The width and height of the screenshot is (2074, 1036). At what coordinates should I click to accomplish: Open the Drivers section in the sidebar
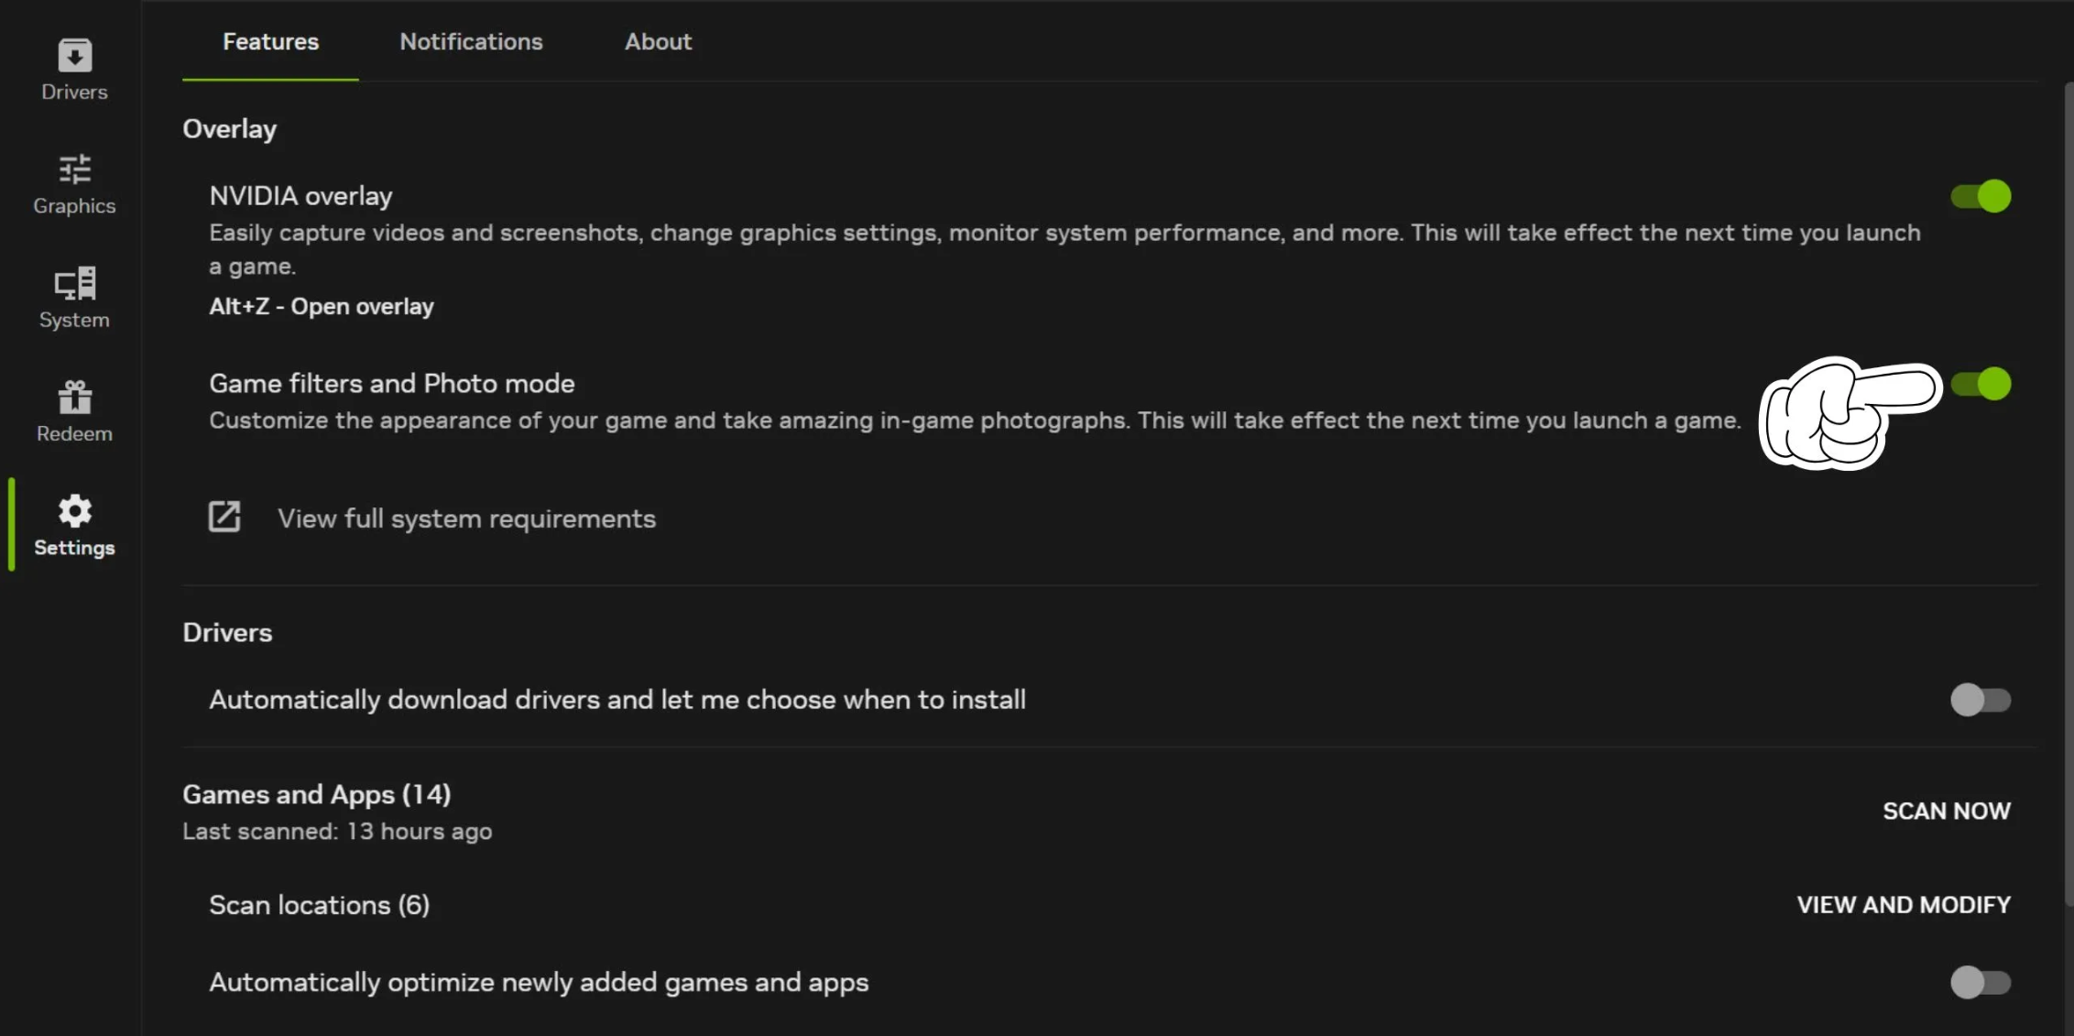[74, 69]
